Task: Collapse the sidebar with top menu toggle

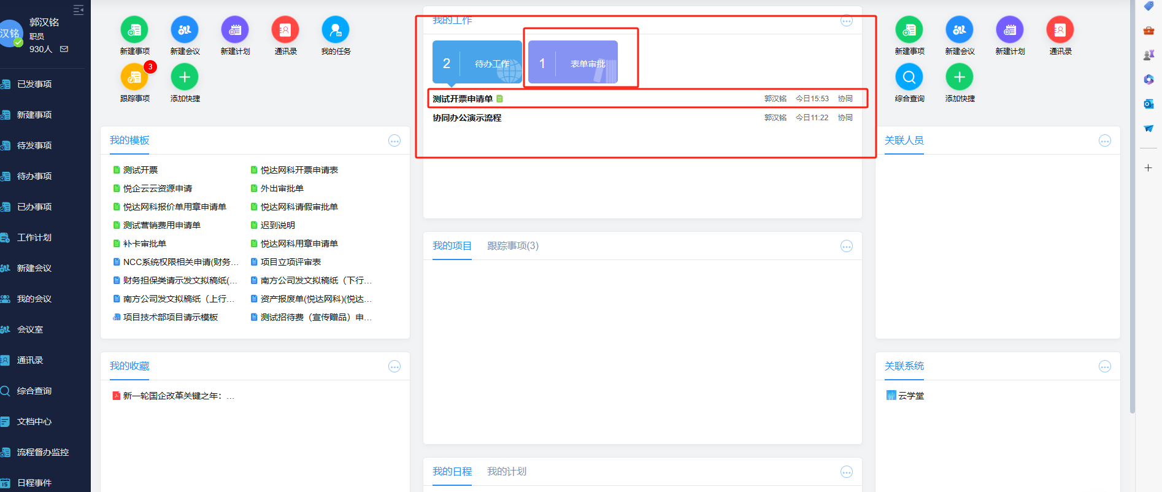Action: click(79, 10)
